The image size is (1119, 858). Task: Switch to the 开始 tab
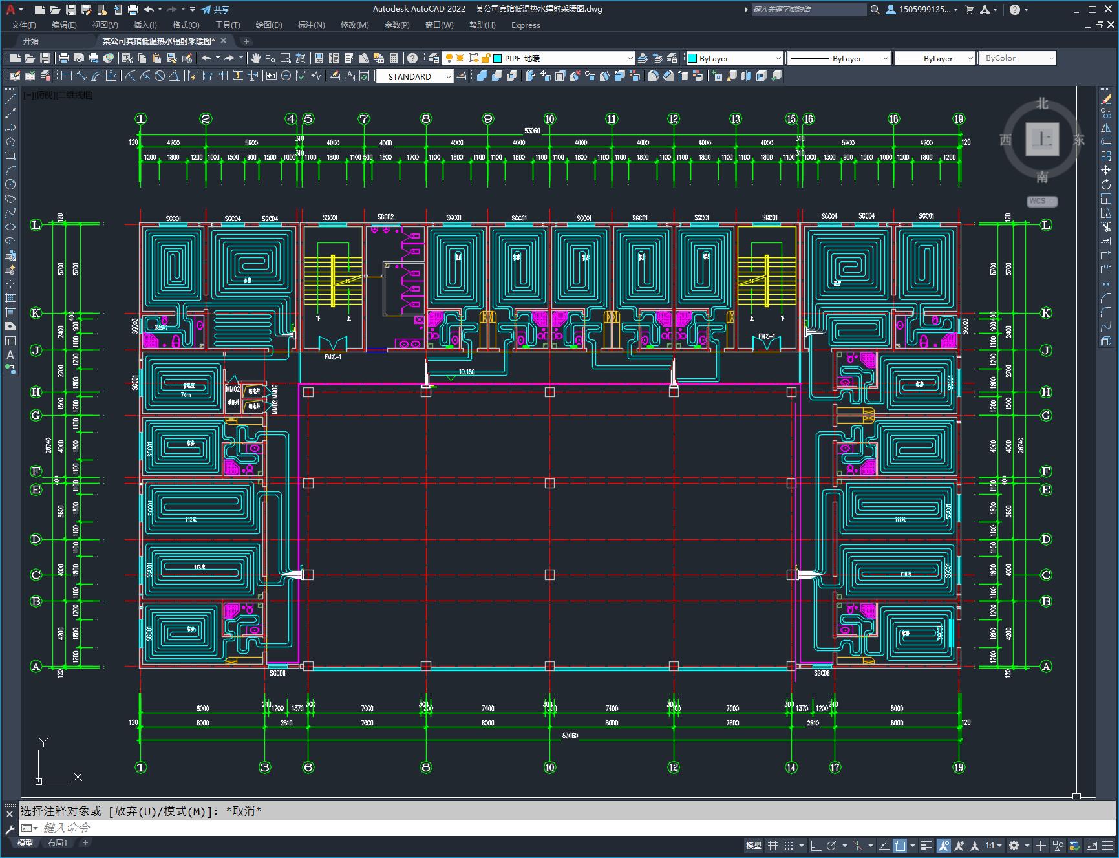pos(31,41)
